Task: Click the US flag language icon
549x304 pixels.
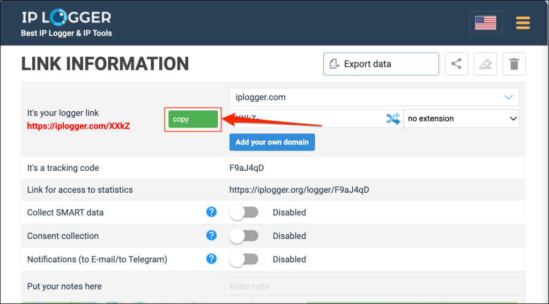Action: [x=485, y=23]
